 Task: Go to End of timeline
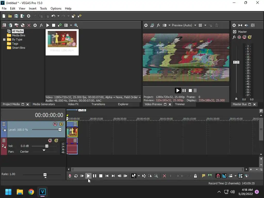click(113, 176)
